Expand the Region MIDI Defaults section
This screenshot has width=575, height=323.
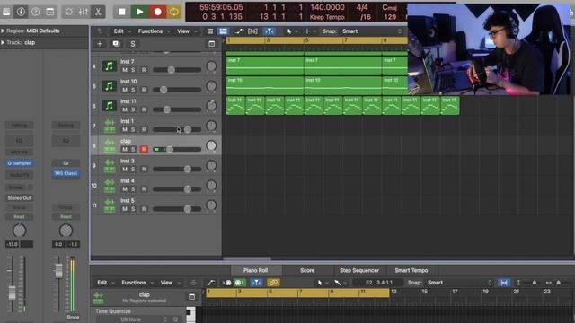3,31
